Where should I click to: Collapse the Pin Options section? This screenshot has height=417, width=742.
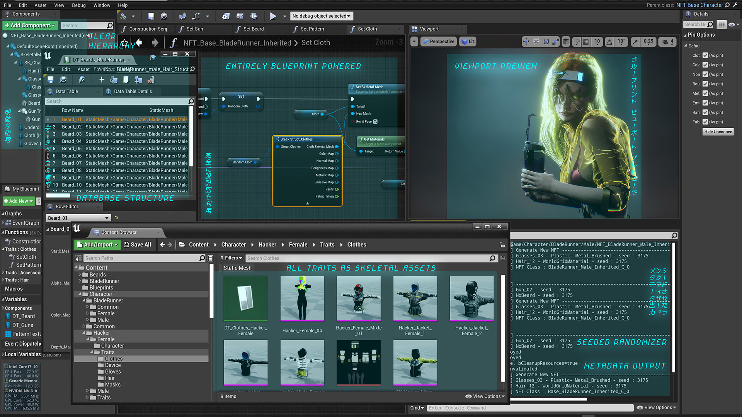685,35
